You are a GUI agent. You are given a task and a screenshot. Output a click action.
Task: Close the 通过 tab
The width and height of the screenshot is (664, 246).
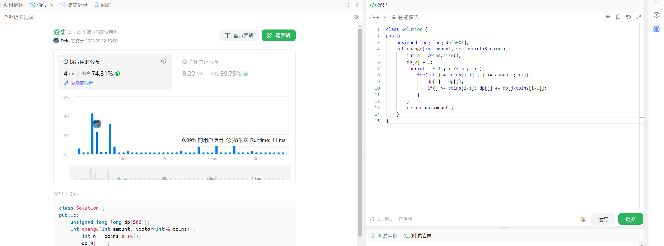[52, 5]
